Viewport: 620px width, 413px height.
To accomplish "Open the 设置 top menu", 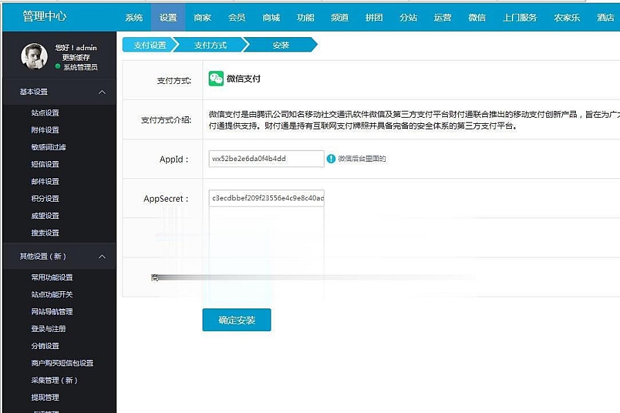I will (x=168, y=17).
